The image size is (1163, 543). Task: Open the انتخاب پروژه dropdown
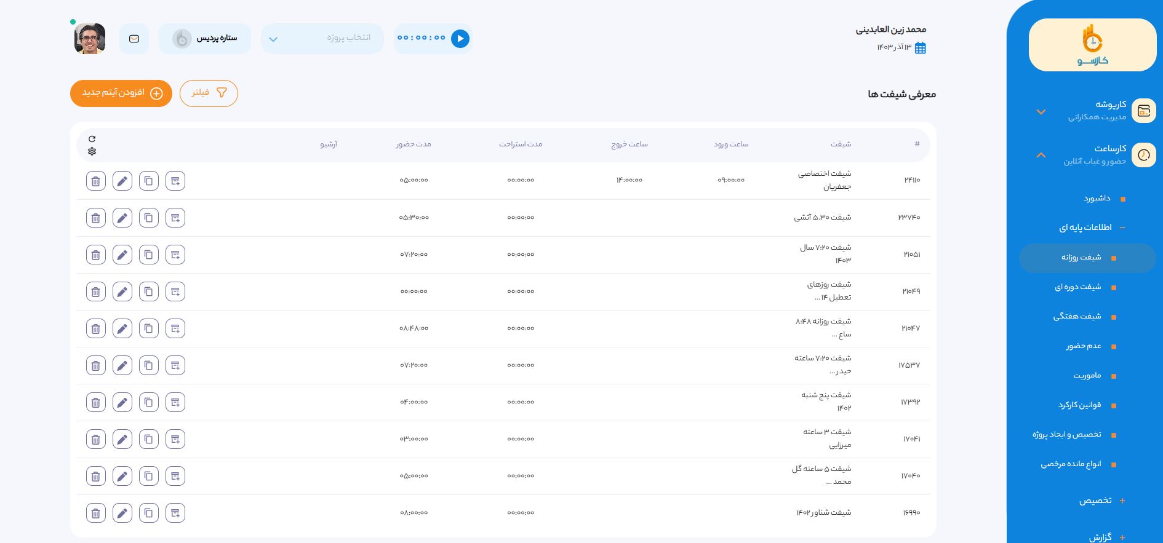point(322,39)
